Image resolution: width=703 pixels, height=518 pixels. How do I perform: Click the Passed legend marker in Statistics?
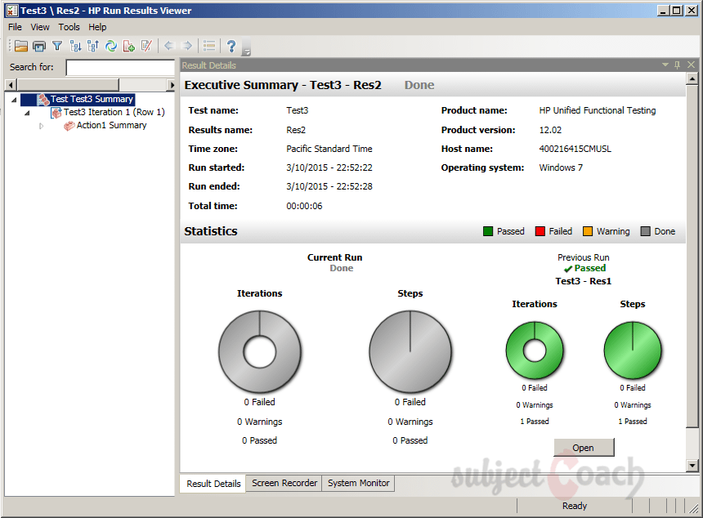click(488, 231)
